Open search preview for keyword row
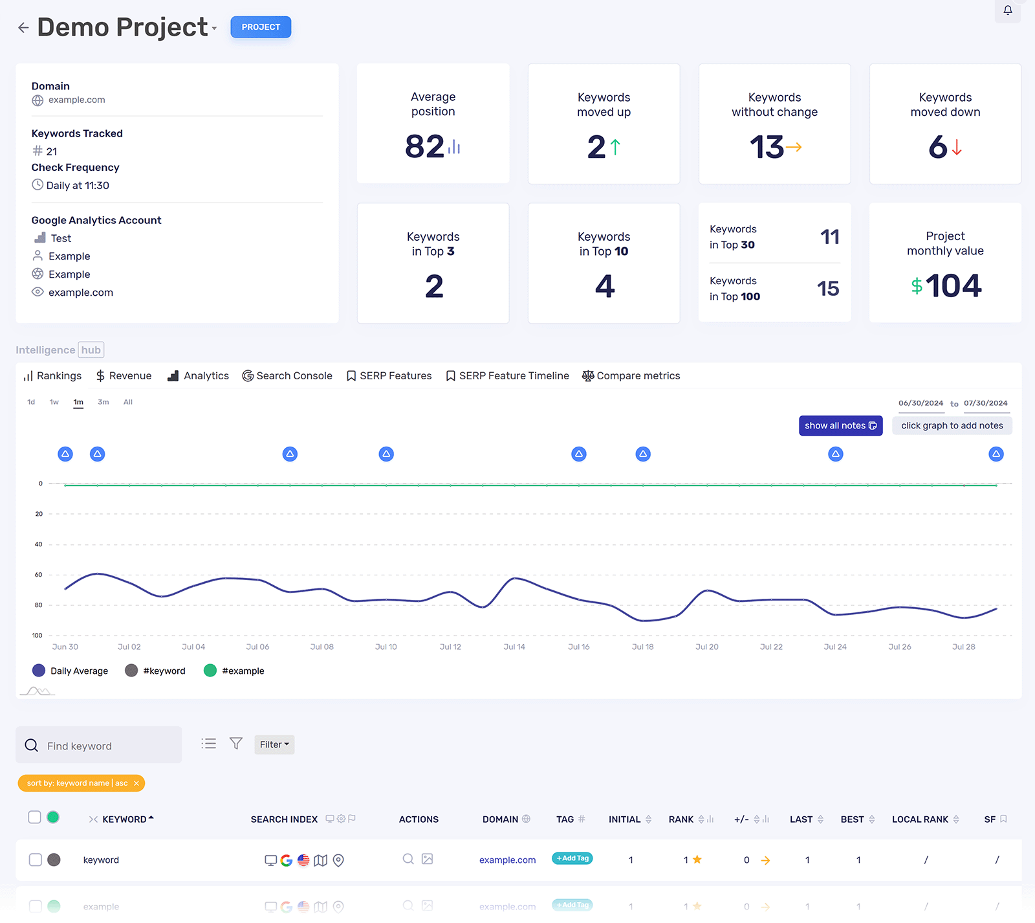Screen dimensions: 1035x923 click(x=408, y=859)
